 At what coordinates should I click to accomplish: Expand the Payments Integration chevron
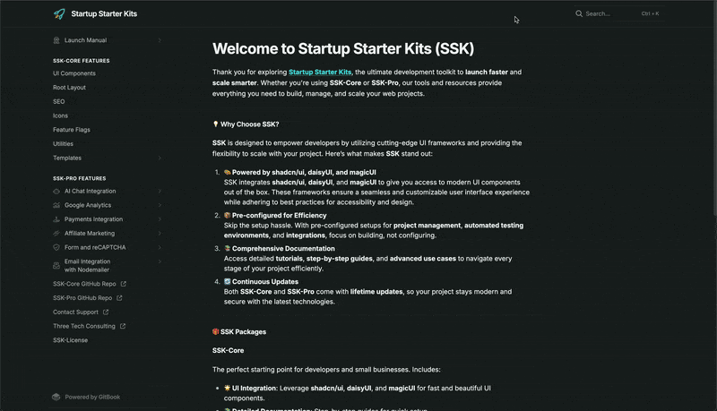160,219
